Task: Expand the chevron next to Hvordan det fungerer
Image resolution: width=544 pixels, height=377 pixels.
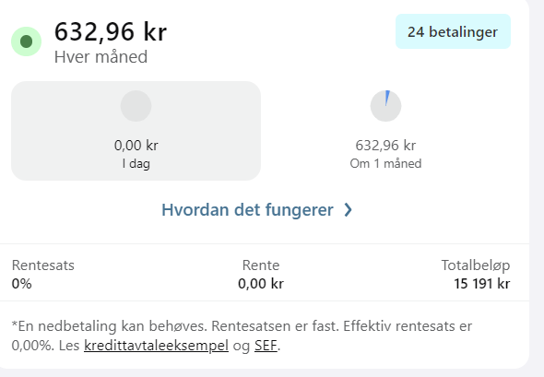Action: click(x=348, y=210)
